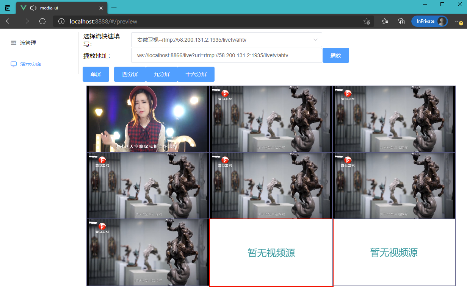Mute the media-ui tab audio icon
This screenshot has width=467, height=306.
click(33, 8)
